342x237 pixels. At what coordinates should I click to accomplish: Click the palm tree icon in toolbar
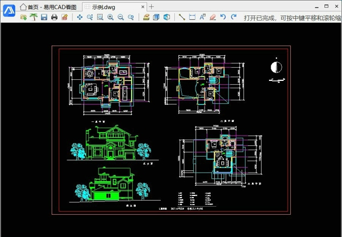33,18
